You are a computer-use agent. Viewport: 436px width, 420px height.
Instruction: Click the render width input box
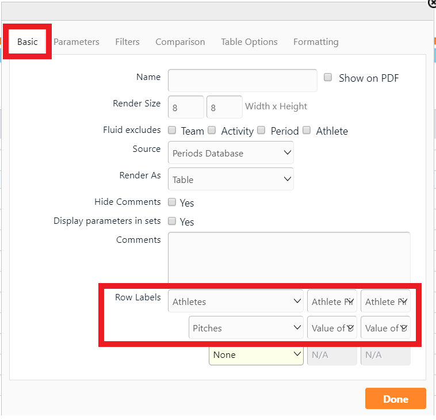coord(186,107)
